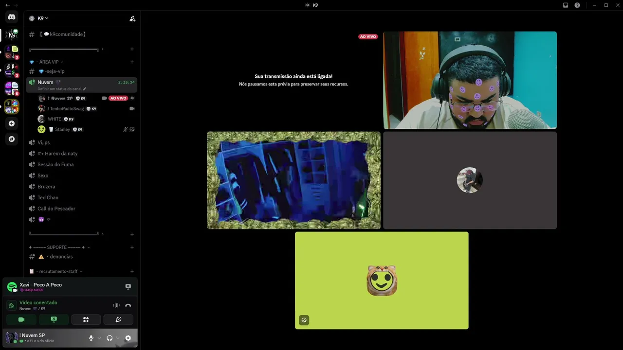Click the Video conectado status link
Viewport: 623px width, 350px height.
(38, 303)
